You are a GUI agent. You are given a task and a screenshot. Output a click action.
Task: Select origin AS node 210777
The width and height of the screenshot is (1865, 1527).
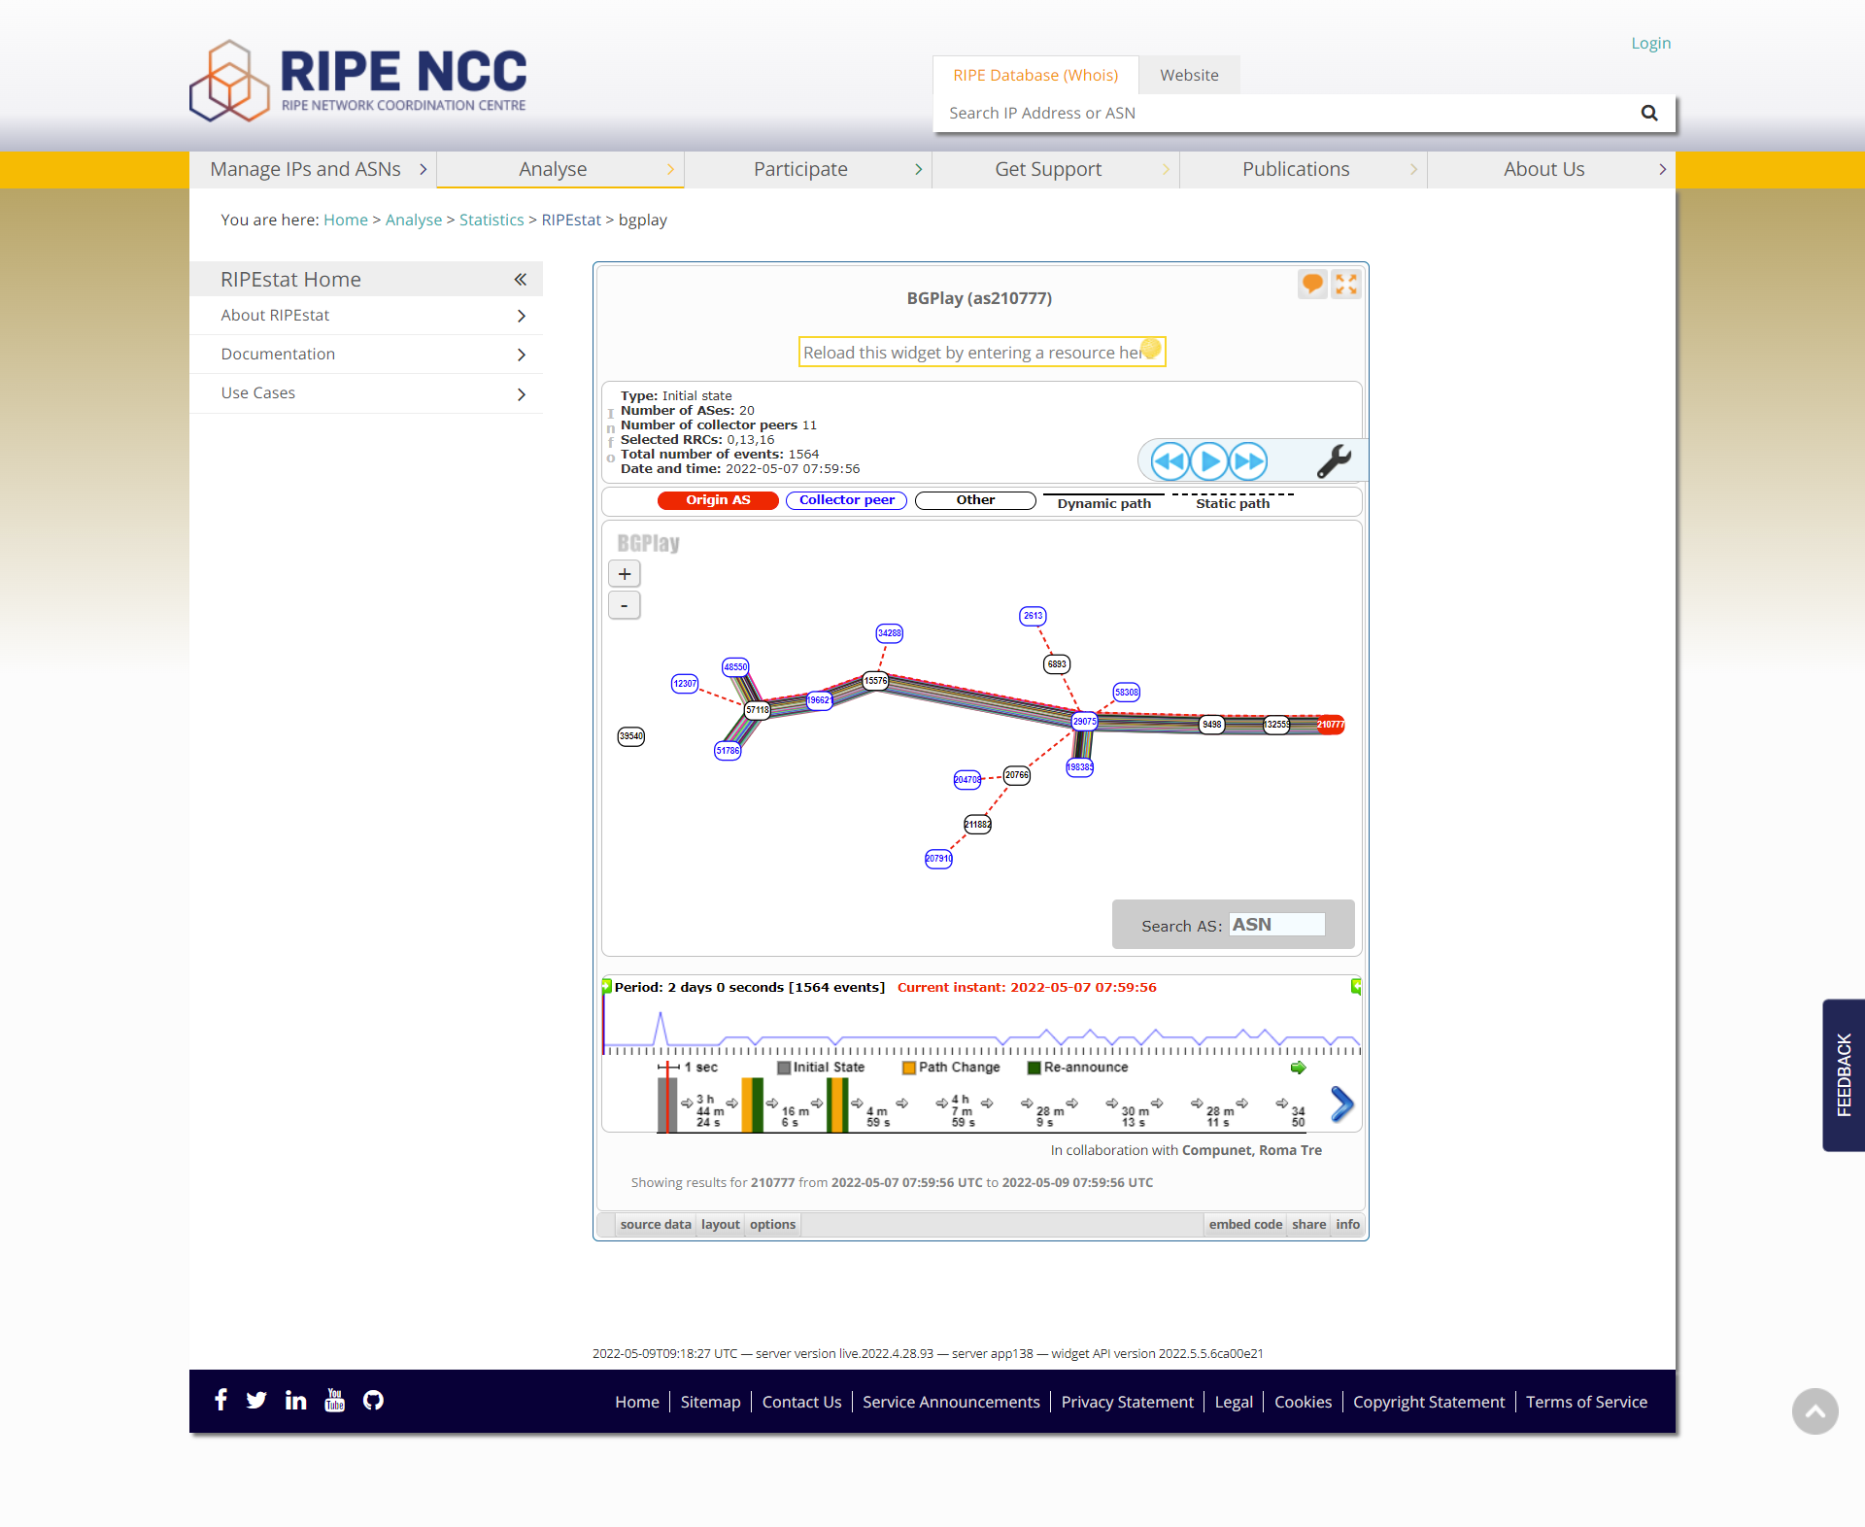[1331, 725]
